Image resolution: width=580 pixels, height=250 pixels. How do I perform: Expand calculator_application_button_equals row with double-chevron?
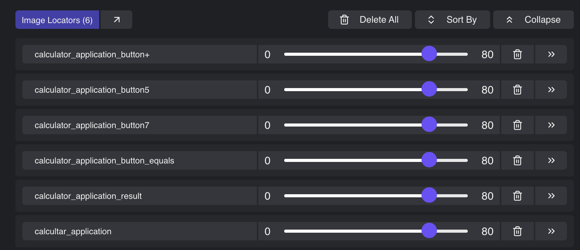551,160
